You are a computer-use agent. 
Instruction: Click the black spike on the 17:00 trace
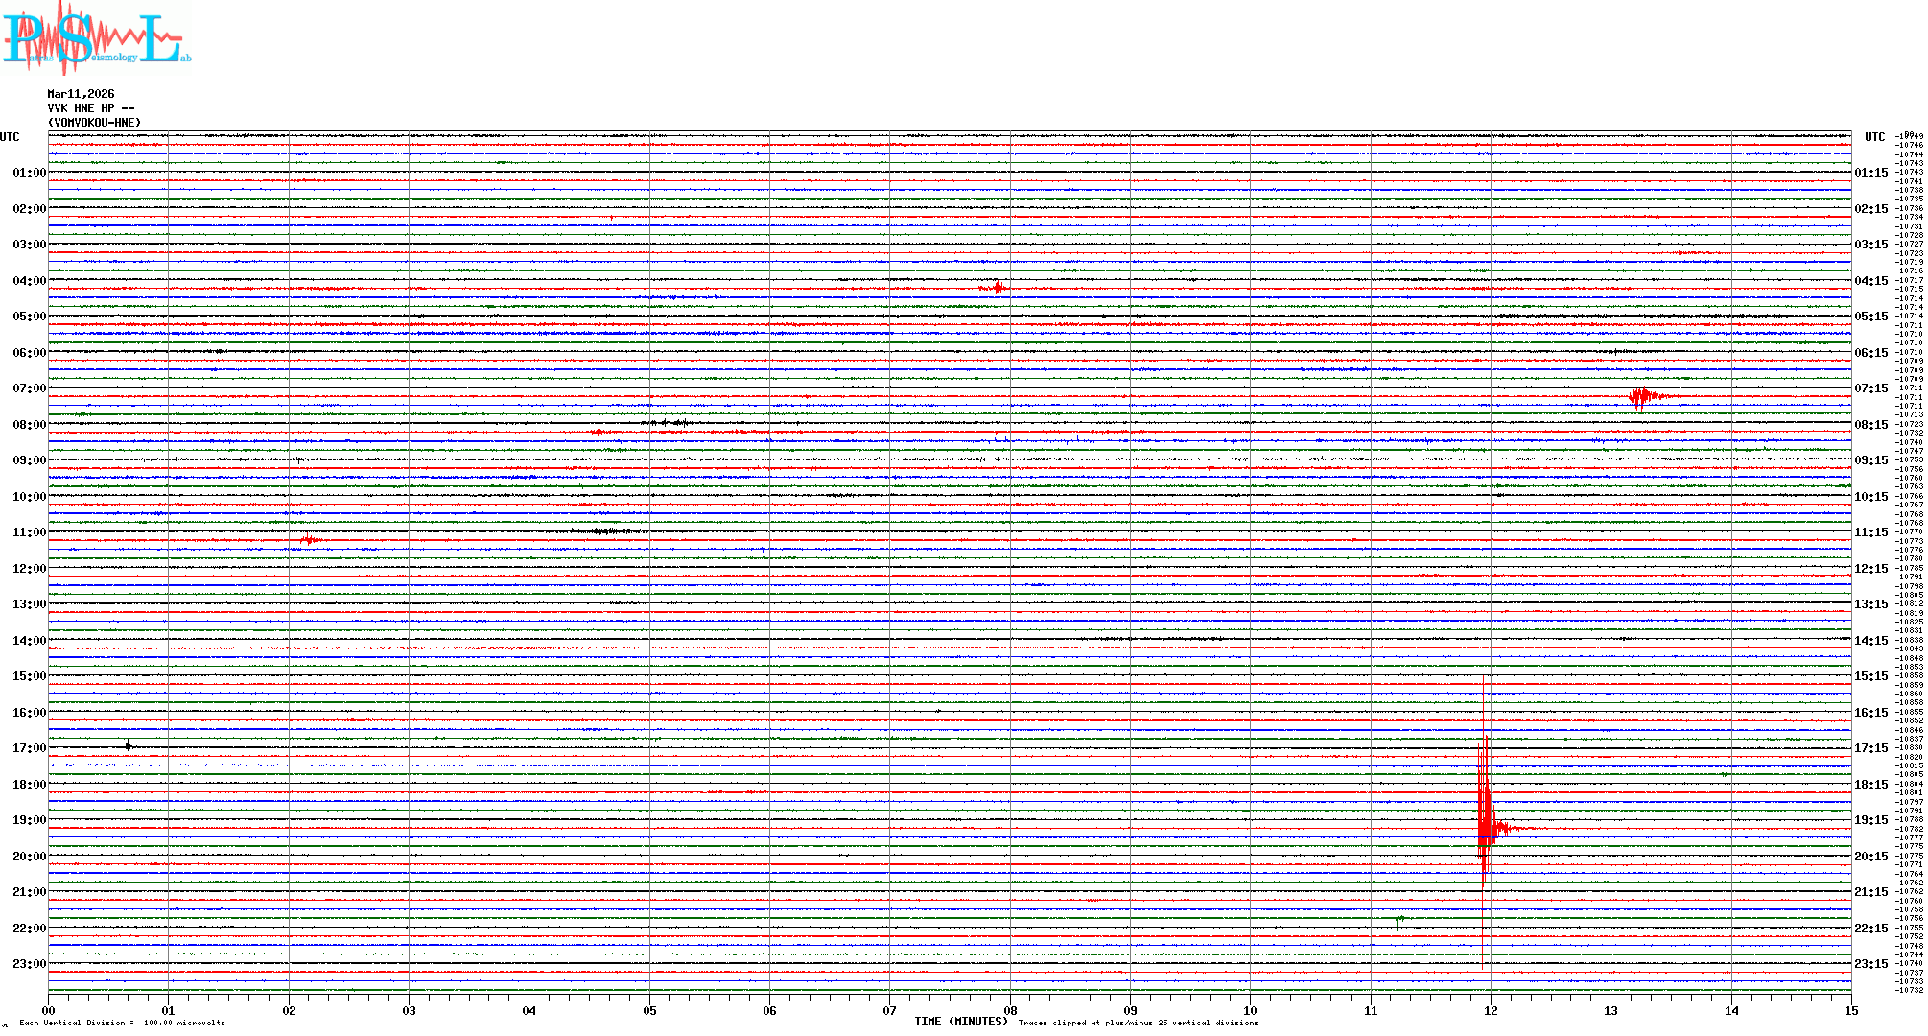128,746
